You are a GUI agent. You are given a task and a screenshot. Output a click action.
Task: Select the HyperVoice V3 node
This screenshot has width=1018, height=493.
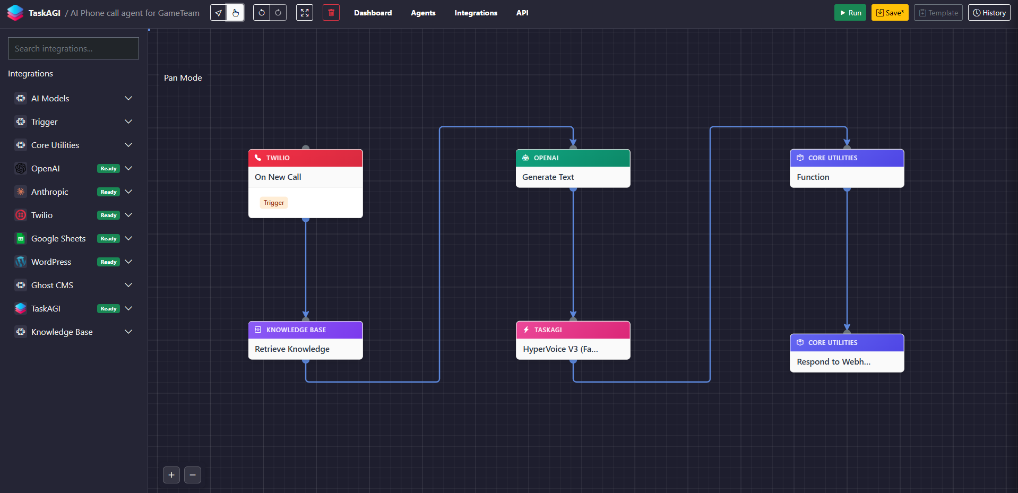click(x=573, y=340)
